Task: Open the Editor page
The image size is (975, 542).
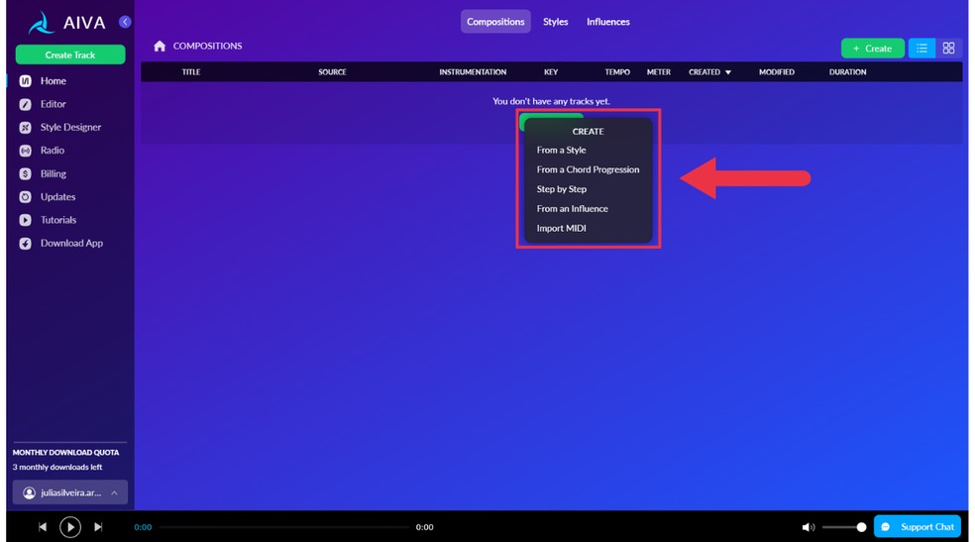Action: point(53,104)
